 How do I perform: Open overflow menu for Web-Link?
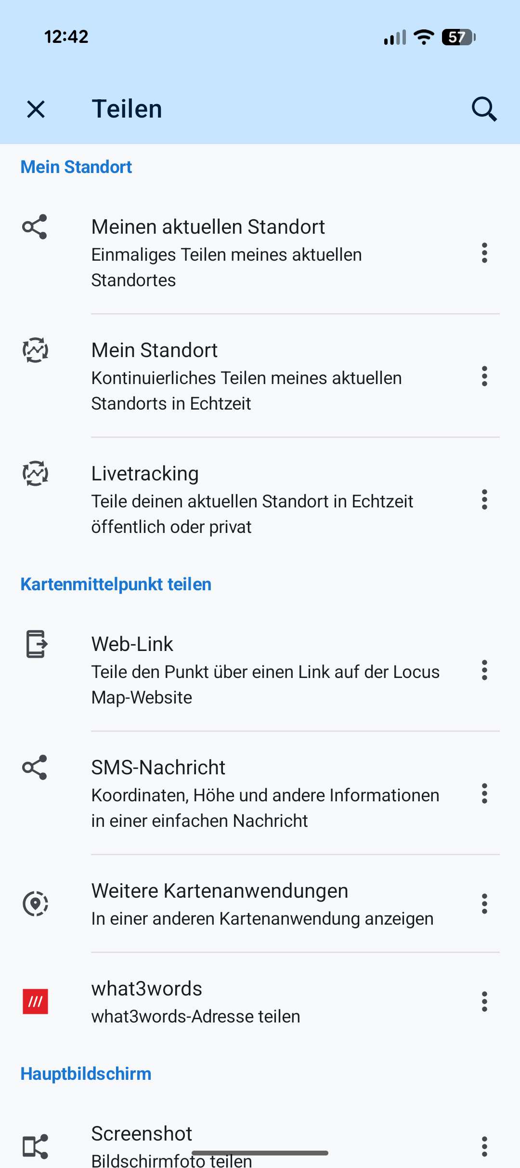pyautogui.click(x=484, y=670)
